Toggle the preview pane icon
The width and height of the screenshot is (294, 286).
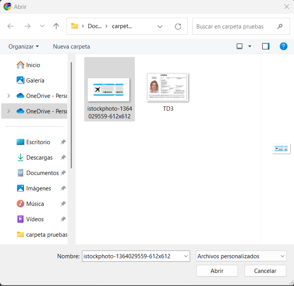[x=265, y=46]
